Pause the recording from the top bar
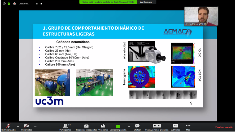The image size is (235, 132). coord(37,4)
